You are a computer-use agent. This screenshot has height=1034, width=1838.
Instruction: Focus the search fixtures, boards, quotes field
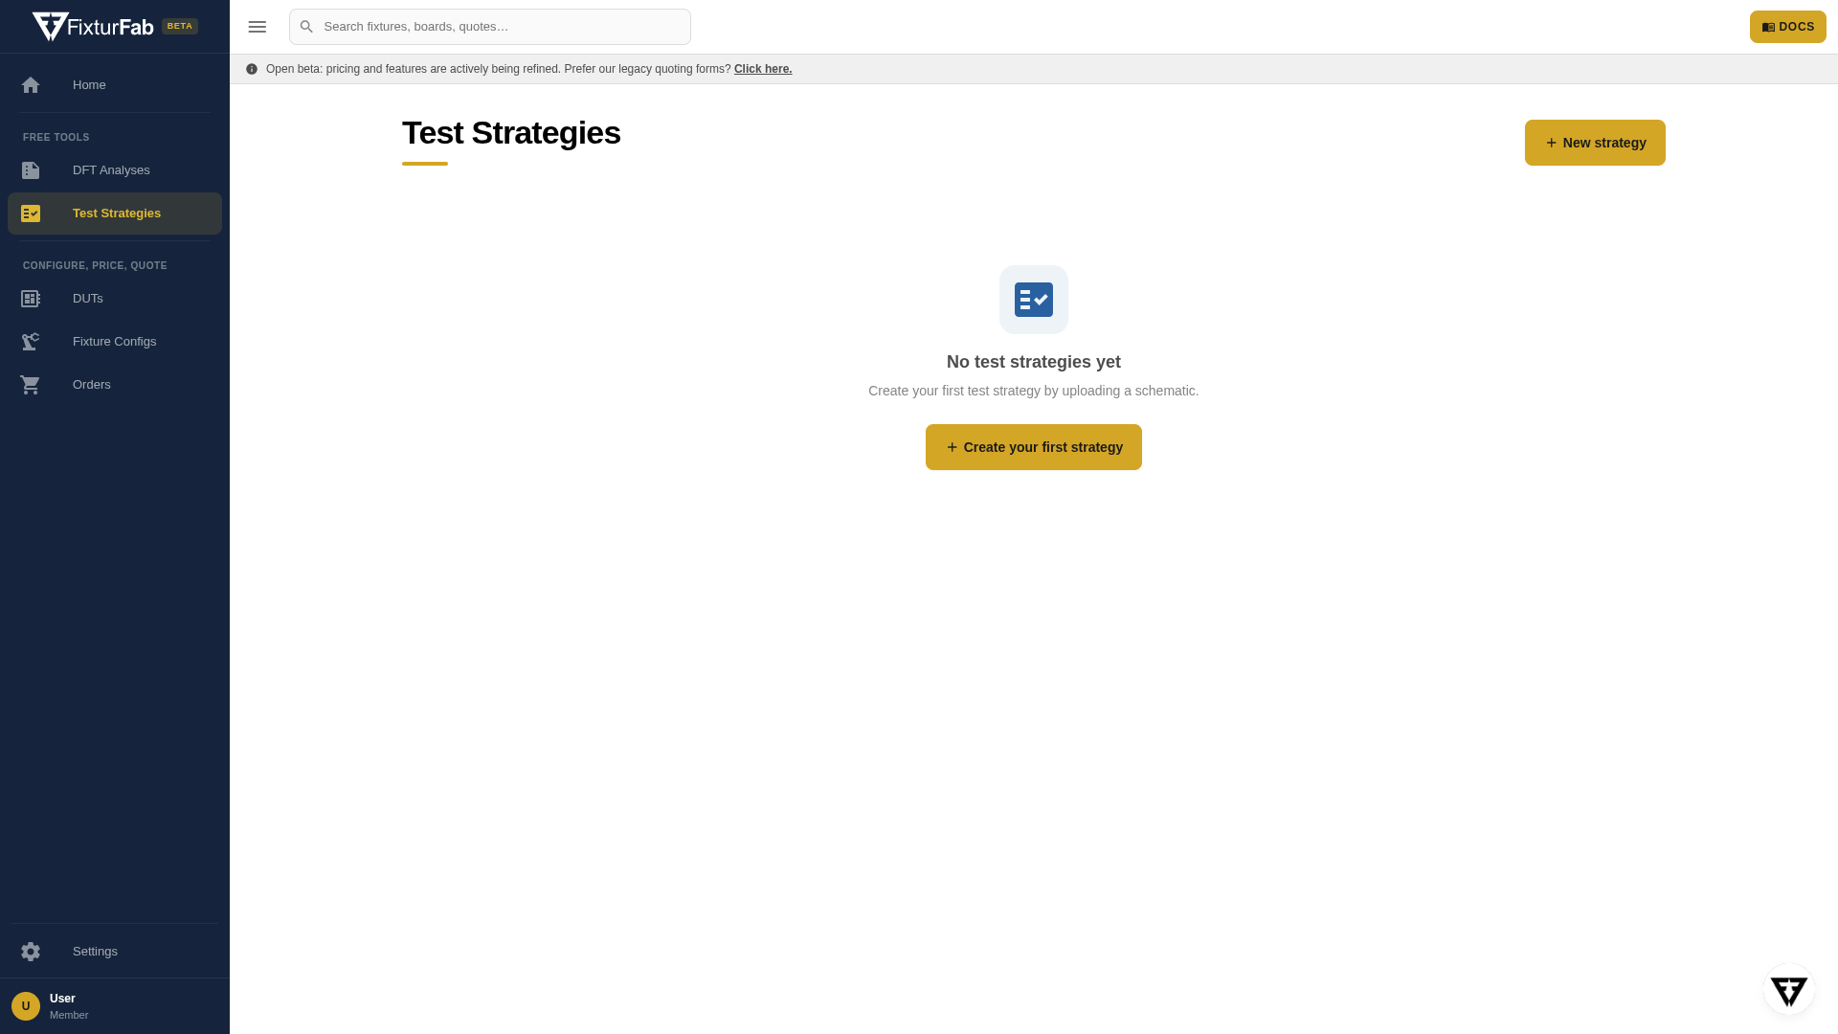click(490, 27)
